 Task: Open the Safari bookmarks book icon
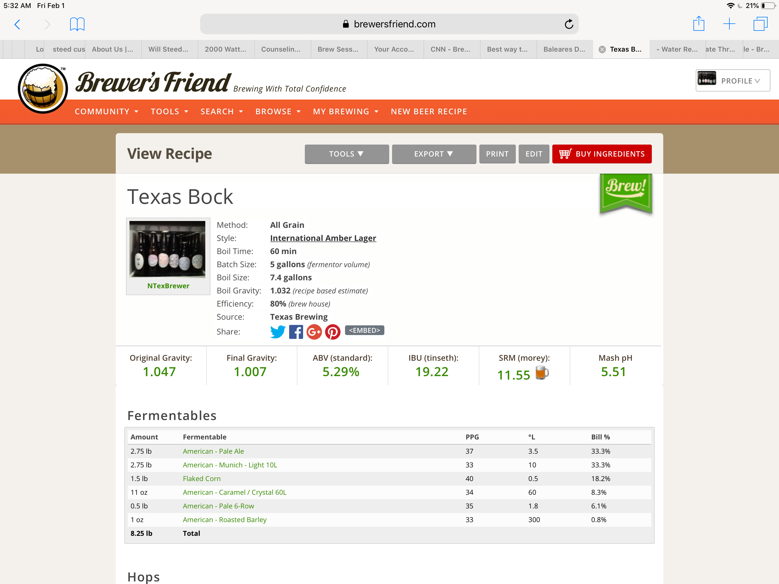pos(77,24)
